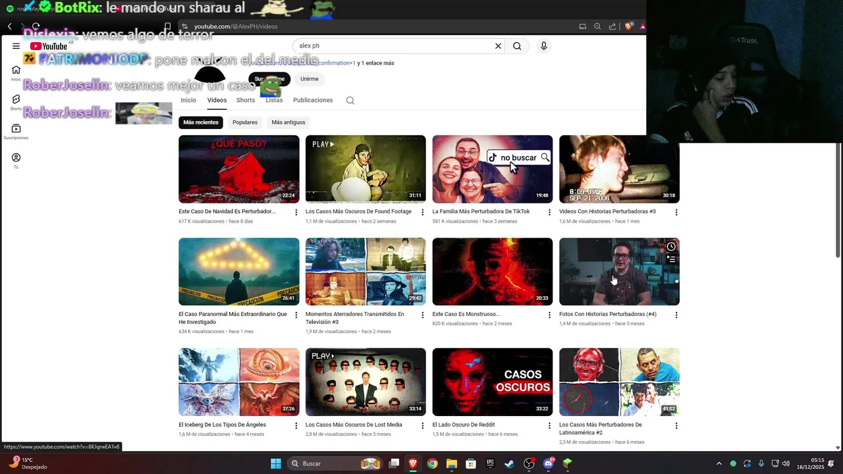
Task: Open options for 'Este Caso Es Monstruoso' video
Action: click(x=549, y=315)
